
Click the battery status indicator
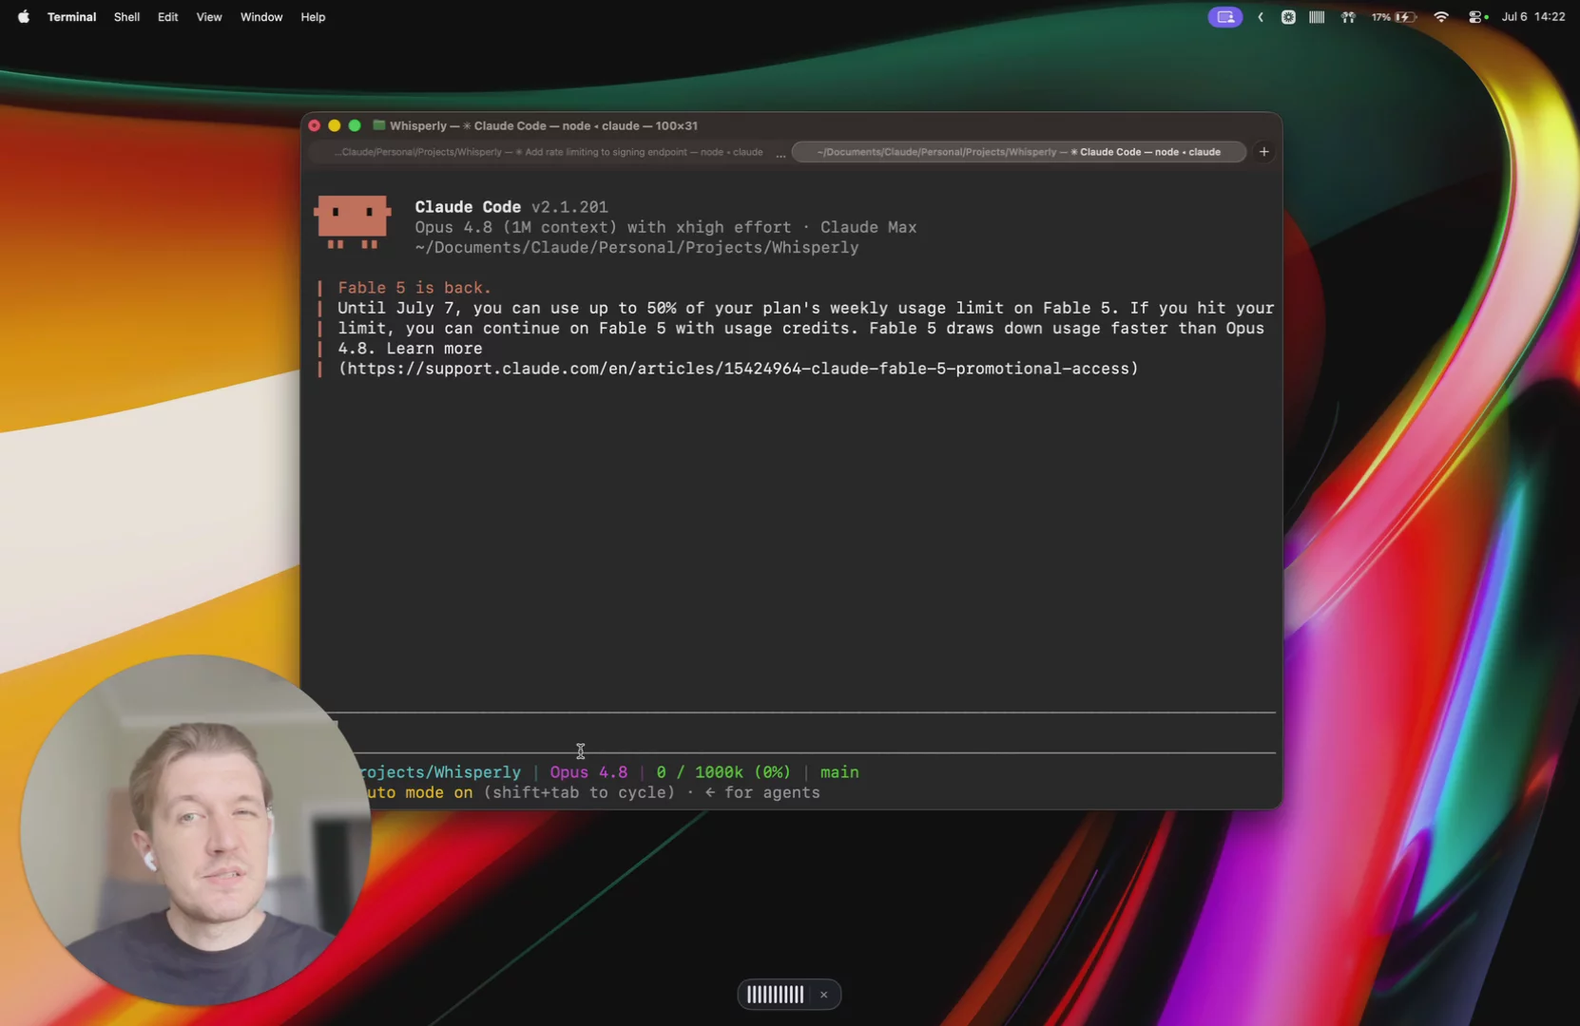1394,17
